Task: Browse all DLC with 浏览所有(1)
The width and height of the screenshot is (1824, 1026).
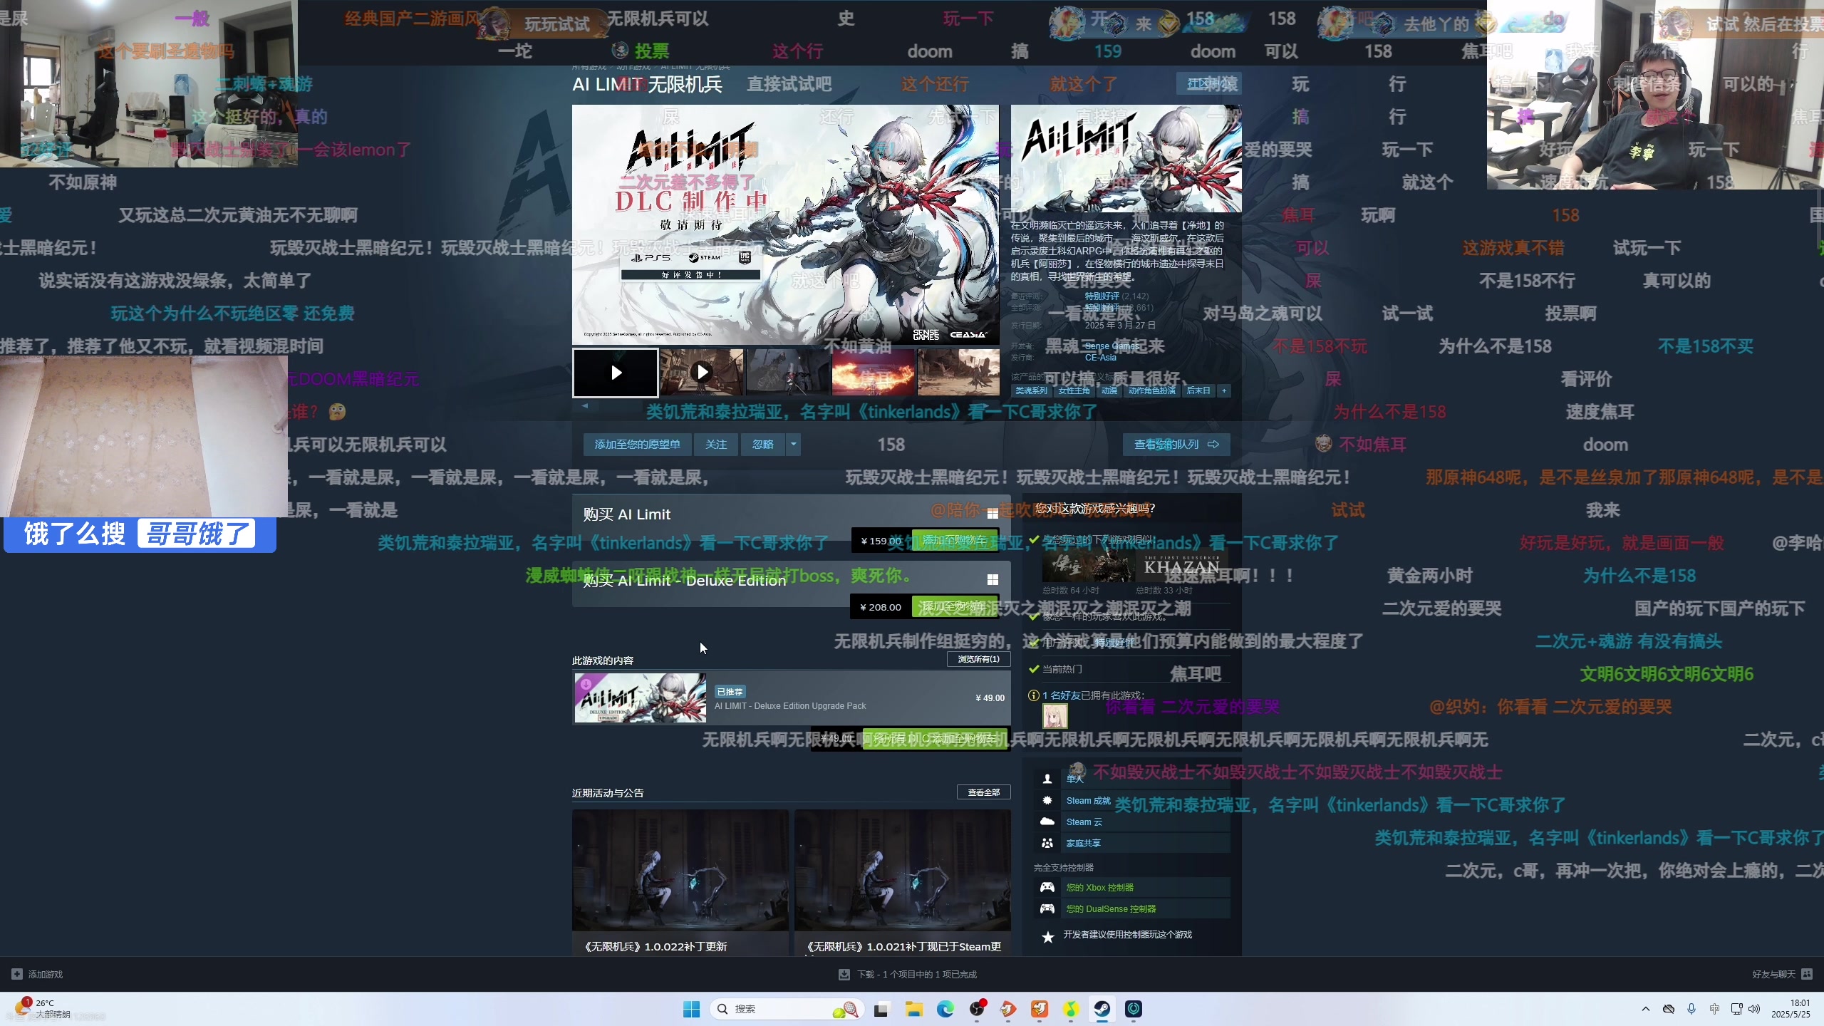Action: [978, 659]
